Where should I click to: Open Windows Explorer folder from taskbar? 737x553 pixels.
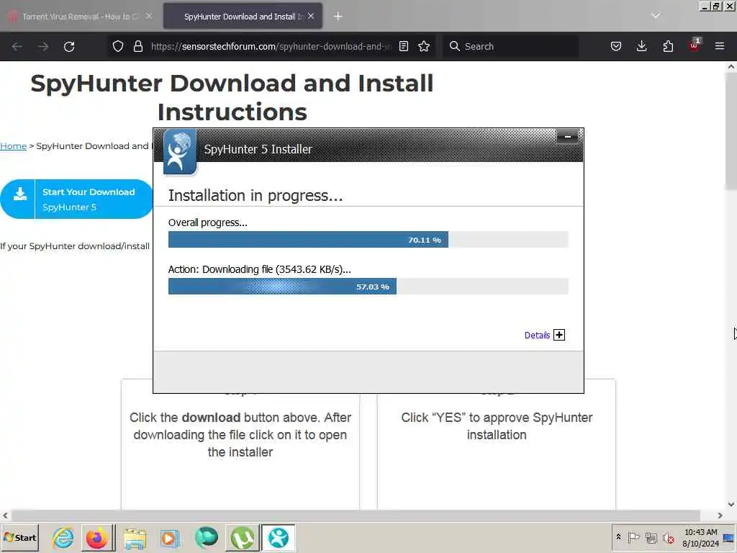coord(135,538)
